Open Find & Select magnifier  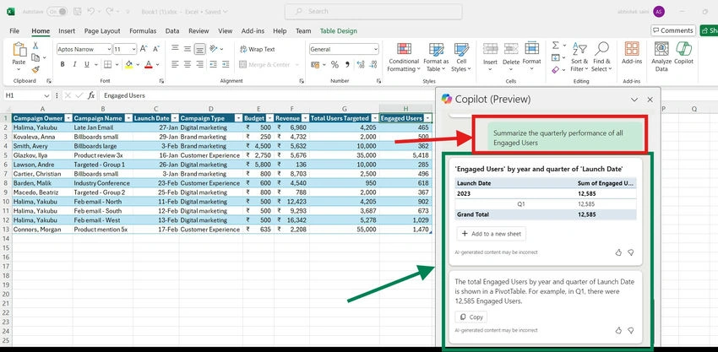(601, 57)
